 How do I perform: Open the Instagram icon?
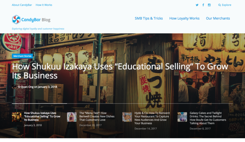209,5
